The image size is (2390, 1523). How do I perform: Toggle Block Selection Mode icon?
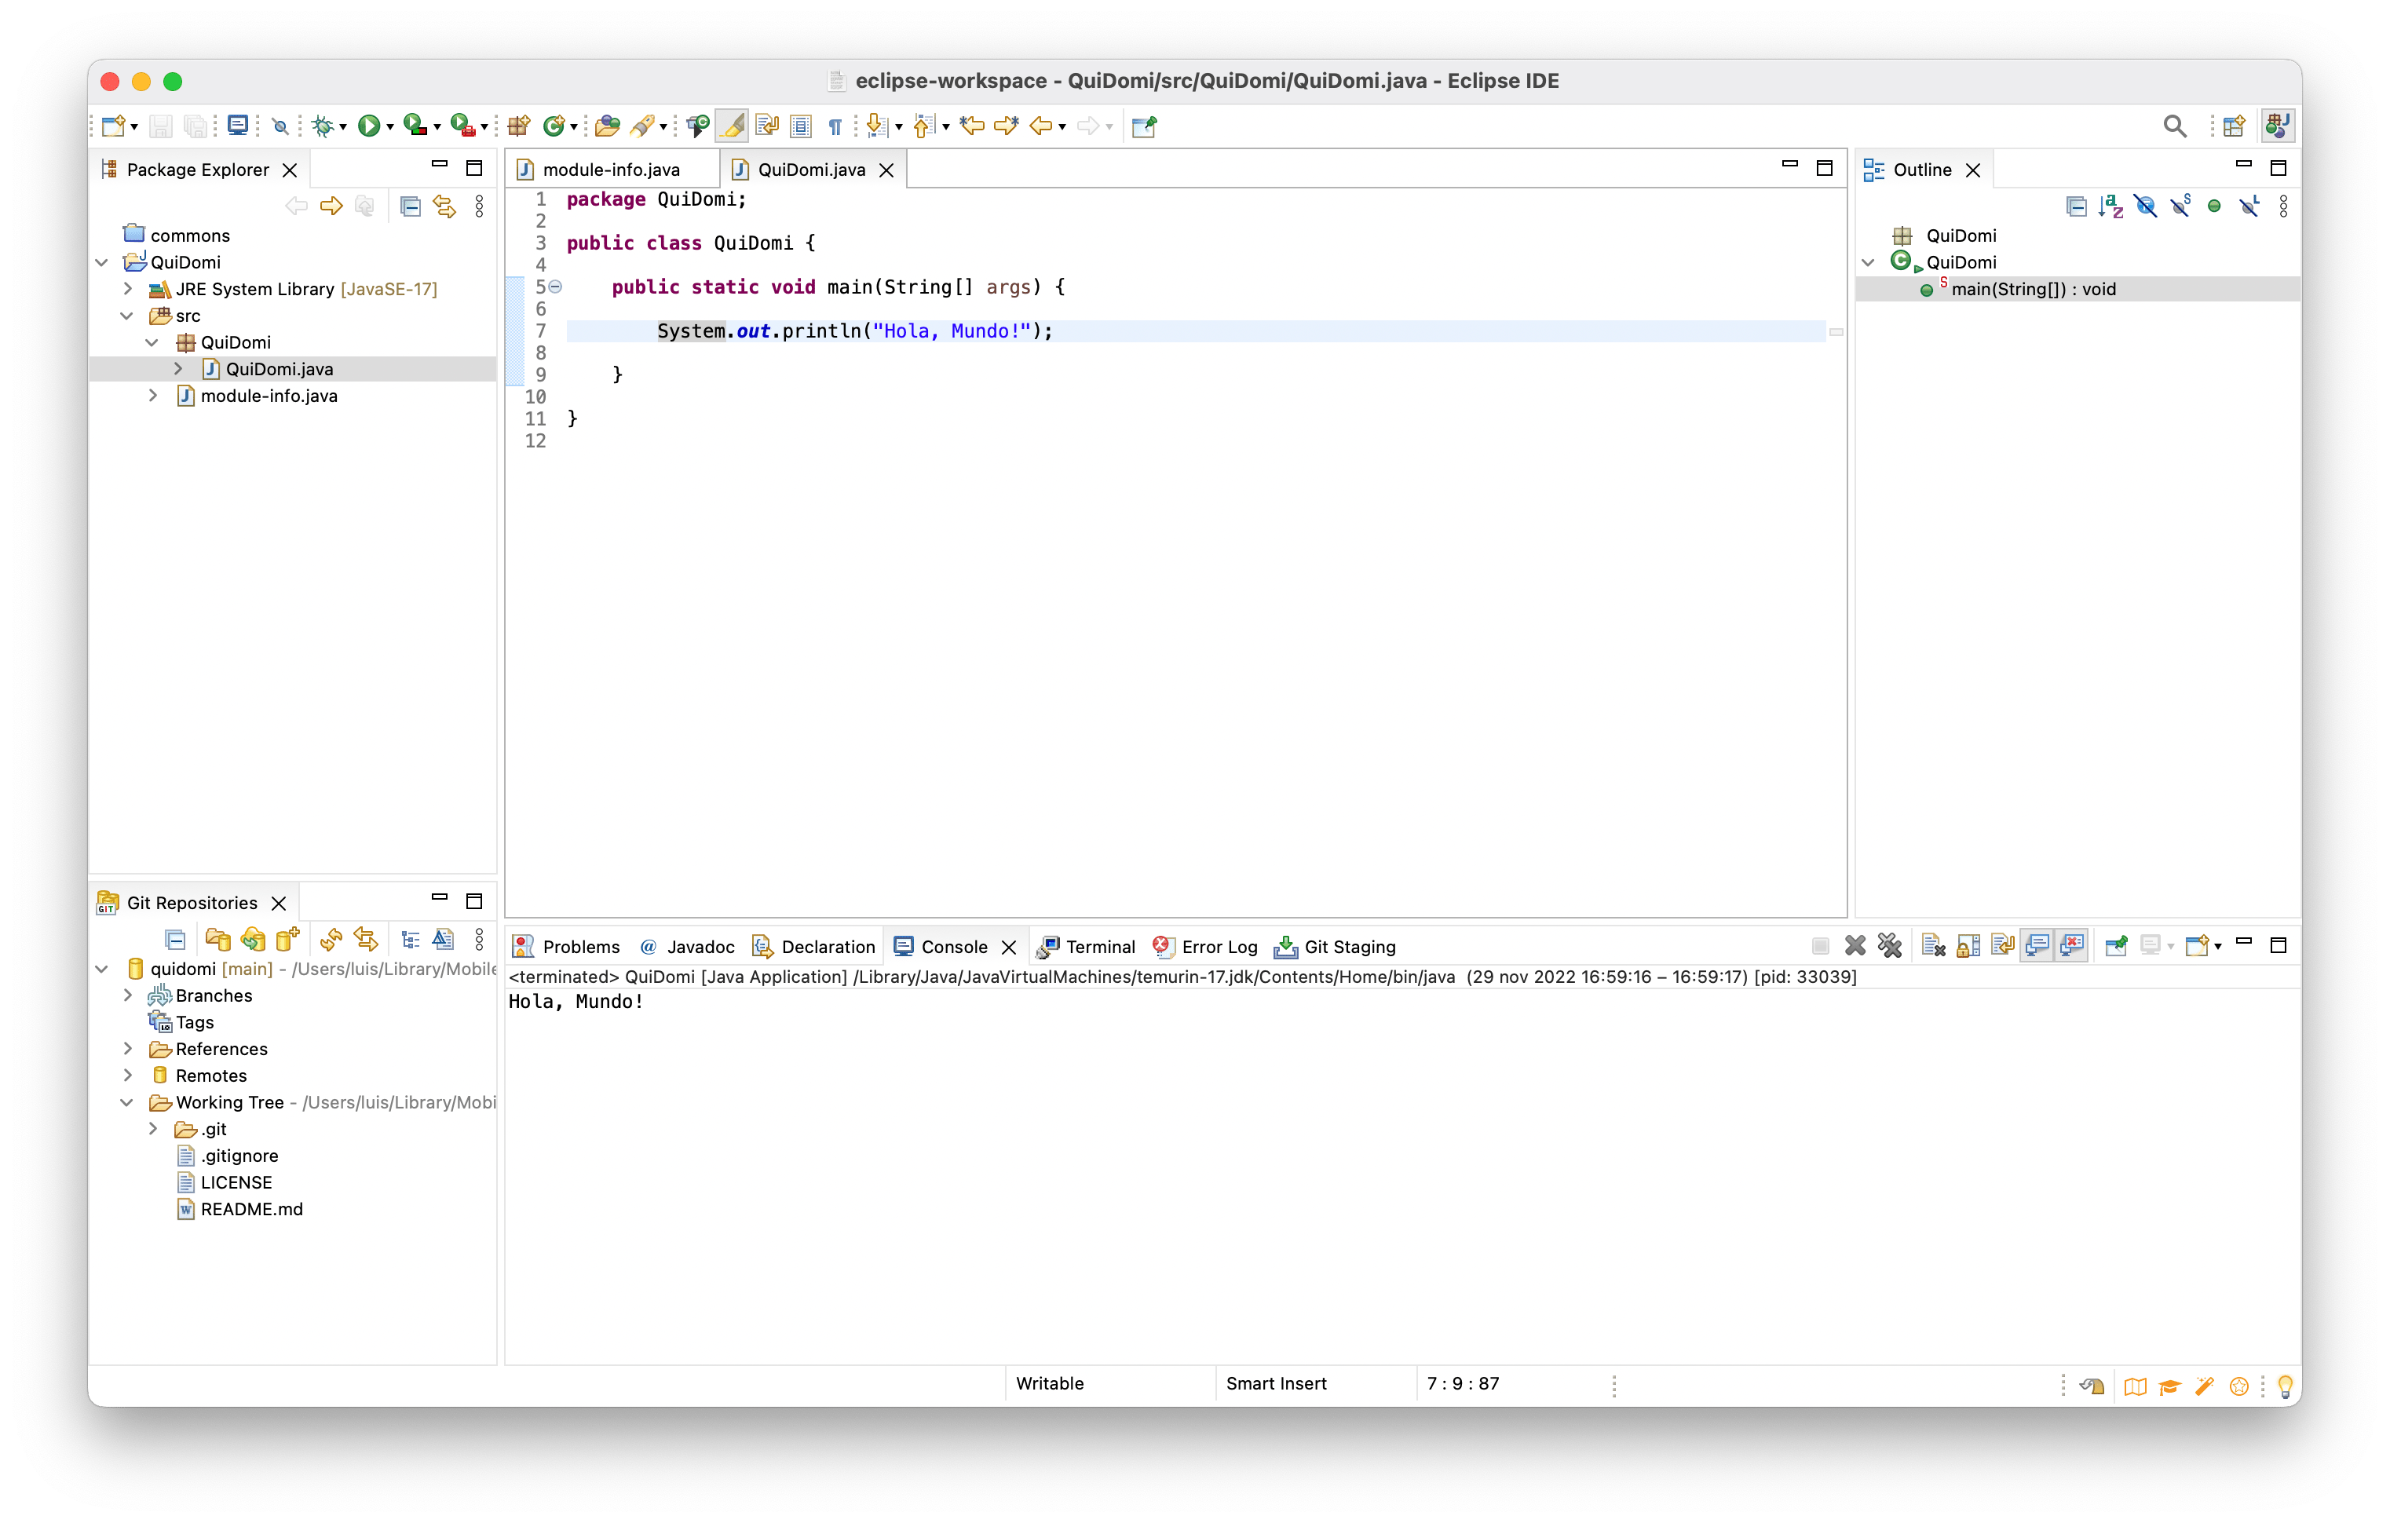(x=801, y=126)
